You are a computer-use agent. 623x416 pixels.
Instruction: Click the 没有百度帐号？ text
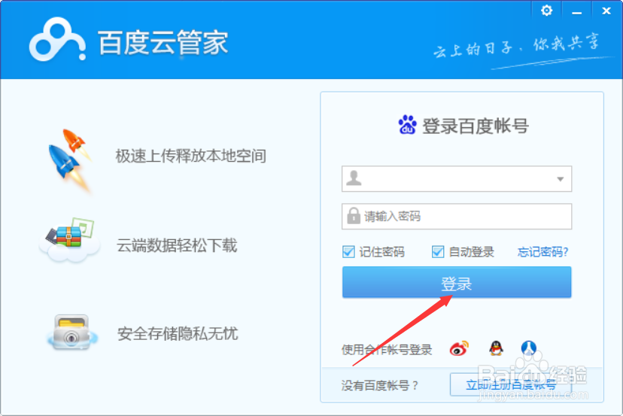tap(380, 385)
